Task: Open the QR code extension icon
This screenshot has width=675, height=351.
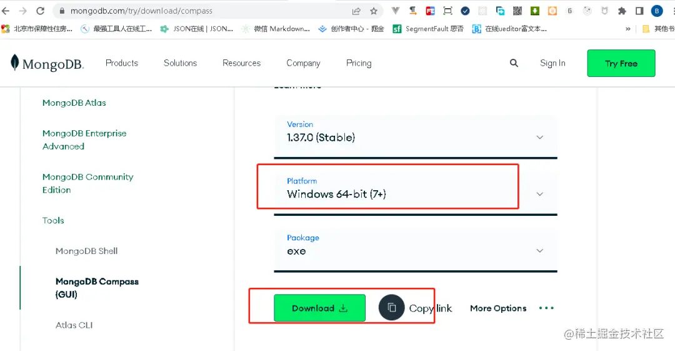Action: pos(517,11)
